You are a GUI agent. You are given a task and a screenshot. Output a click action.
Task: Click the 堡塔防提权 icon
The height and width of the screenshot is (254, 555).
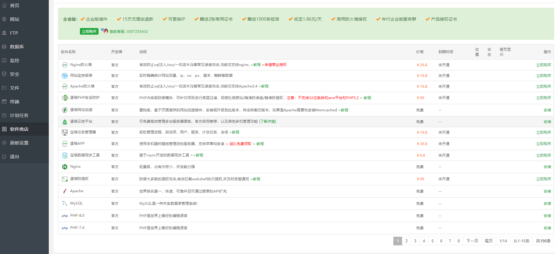pyautogui.click(x=65, y=179)
